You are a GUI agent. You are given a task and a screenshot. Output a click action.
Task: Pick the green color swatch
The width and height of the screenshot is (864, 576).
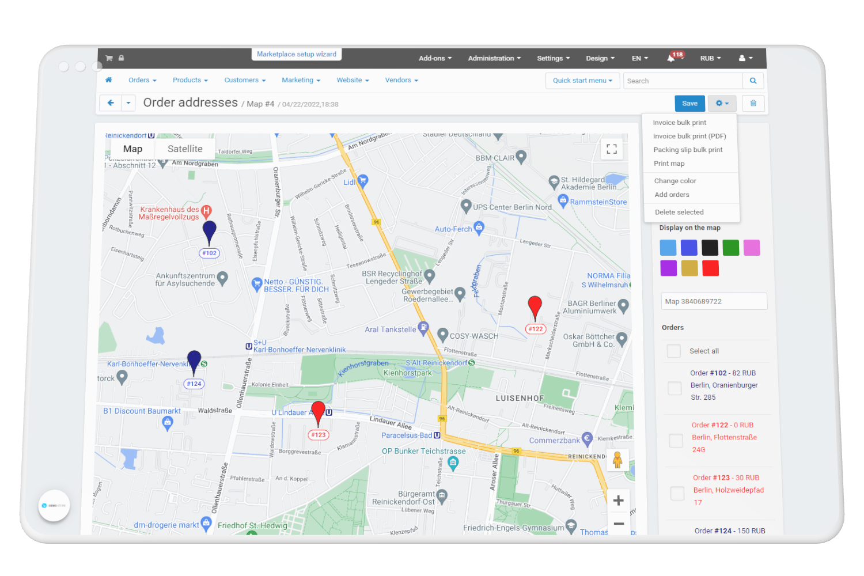pyautogui.click(x=730, y=248)
